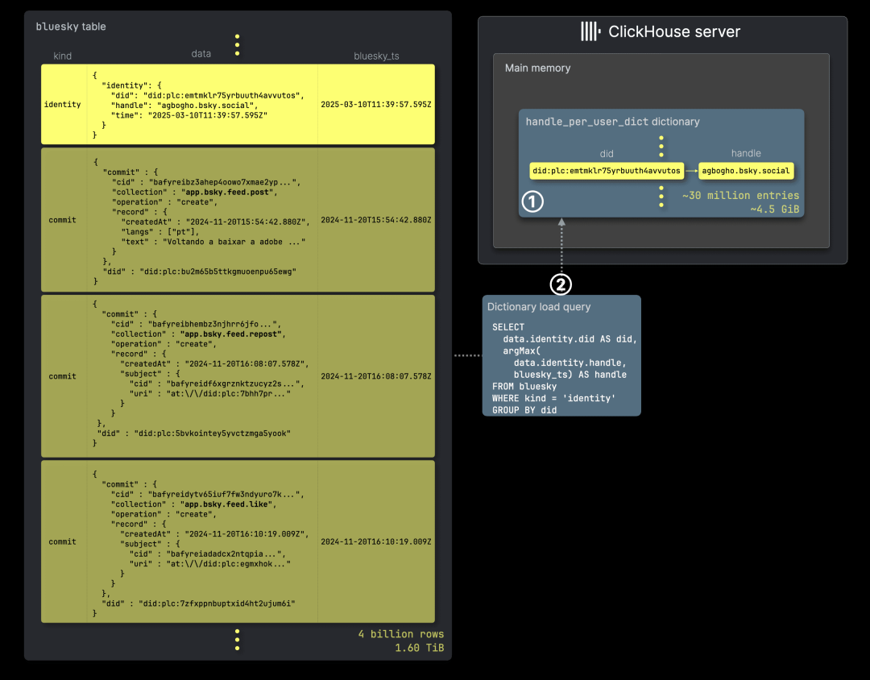Click the bluesky_ts column header
The height and width of the screenshot is (680, 870).
376,56
